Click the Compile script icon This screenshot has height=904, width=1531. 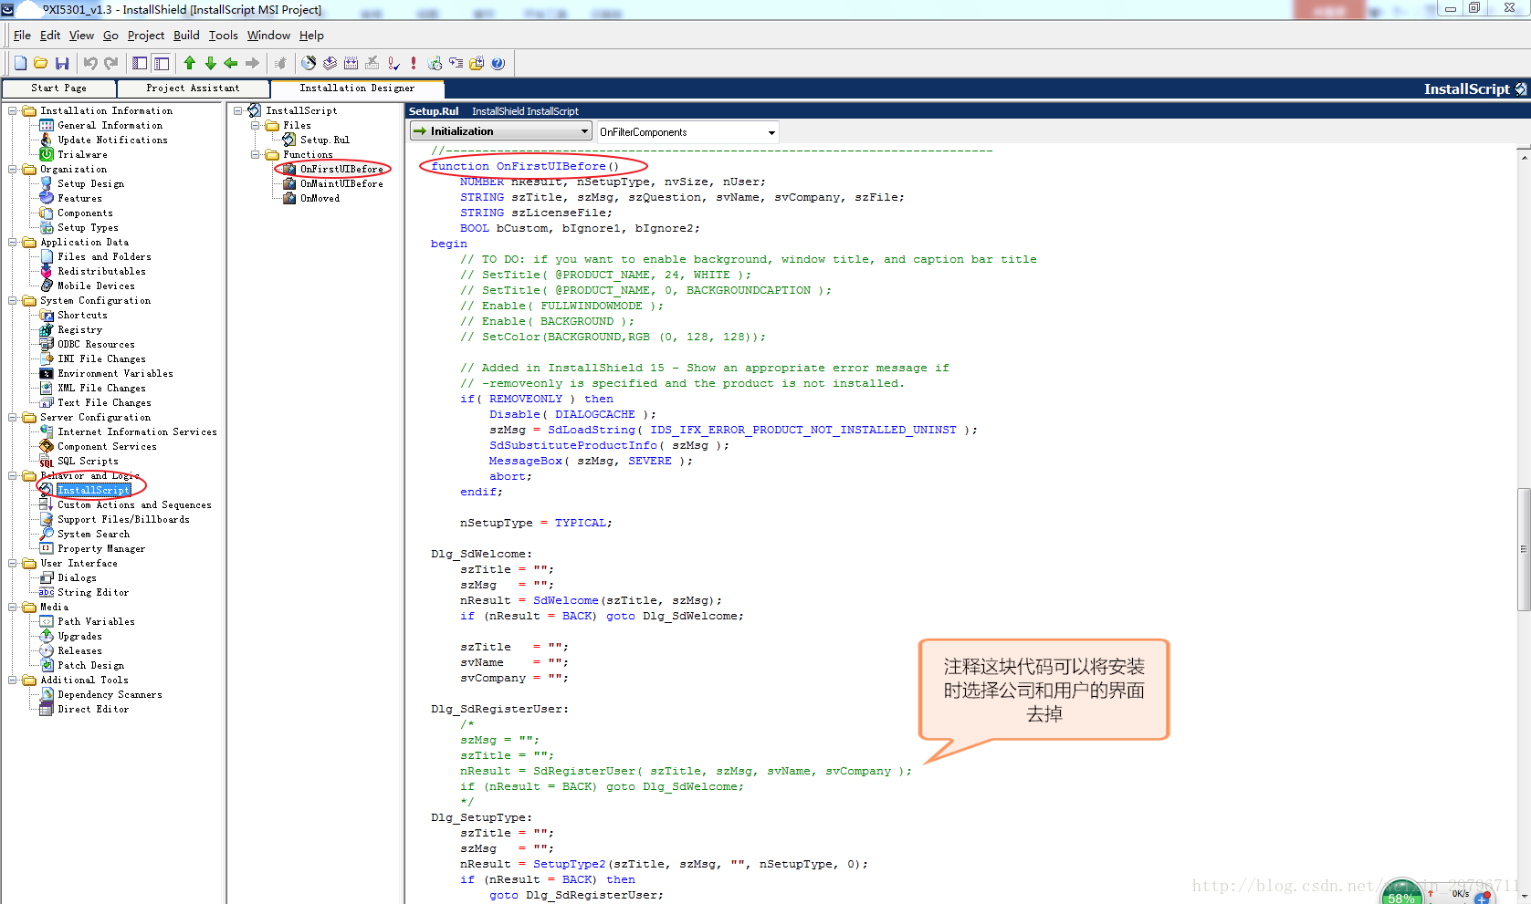tap(351, 63)
